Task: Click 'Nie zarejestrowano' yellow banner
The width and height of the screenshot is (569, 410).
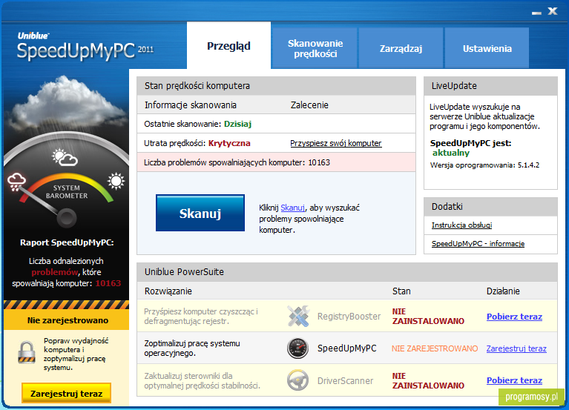Action: [x=67, y=320]
